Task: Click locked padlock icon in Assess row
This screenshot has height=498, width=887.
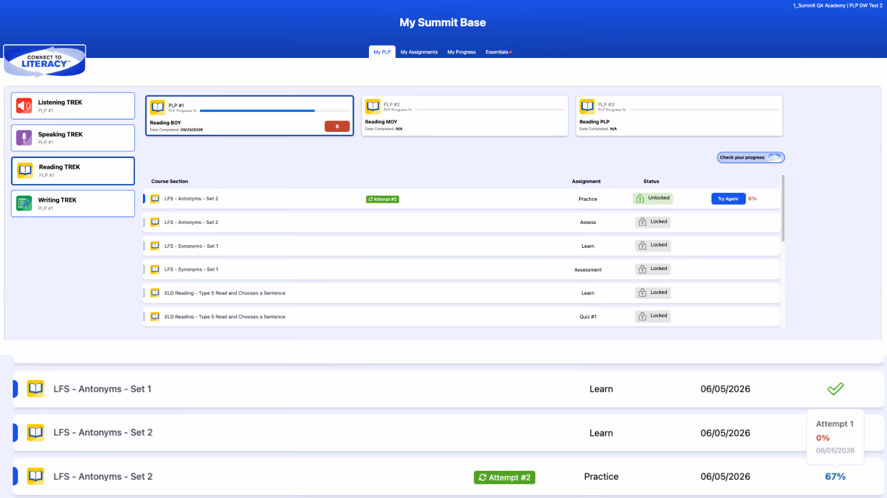Action: pos(642,222)
